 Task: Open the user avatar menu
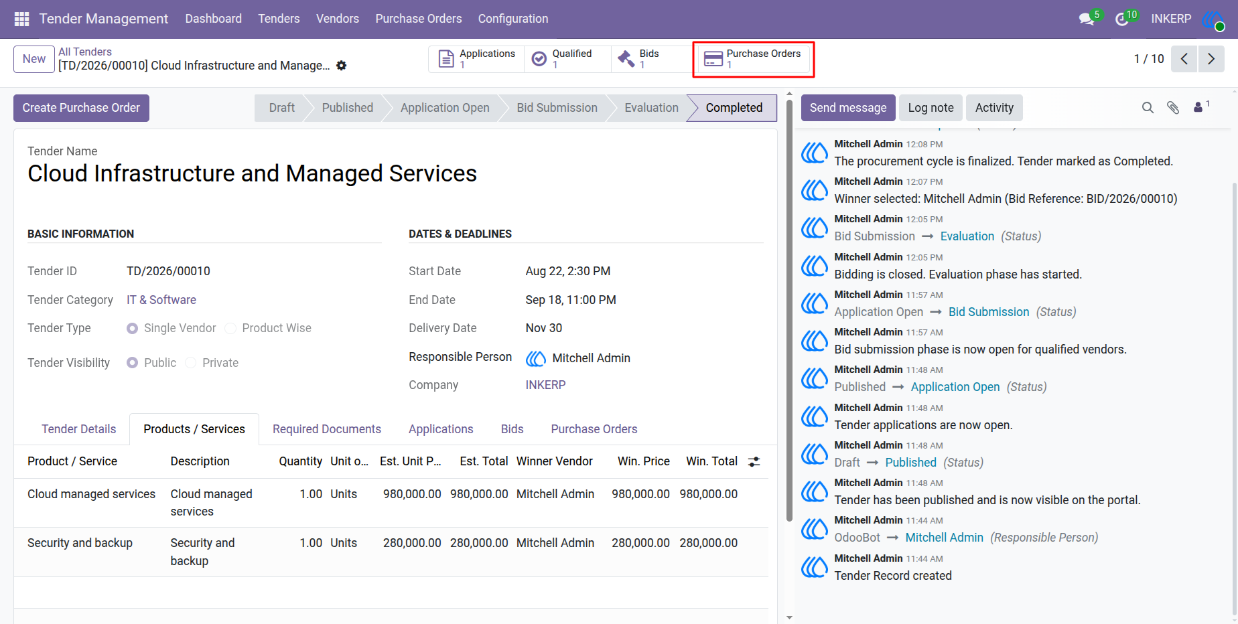[1213, 19]
